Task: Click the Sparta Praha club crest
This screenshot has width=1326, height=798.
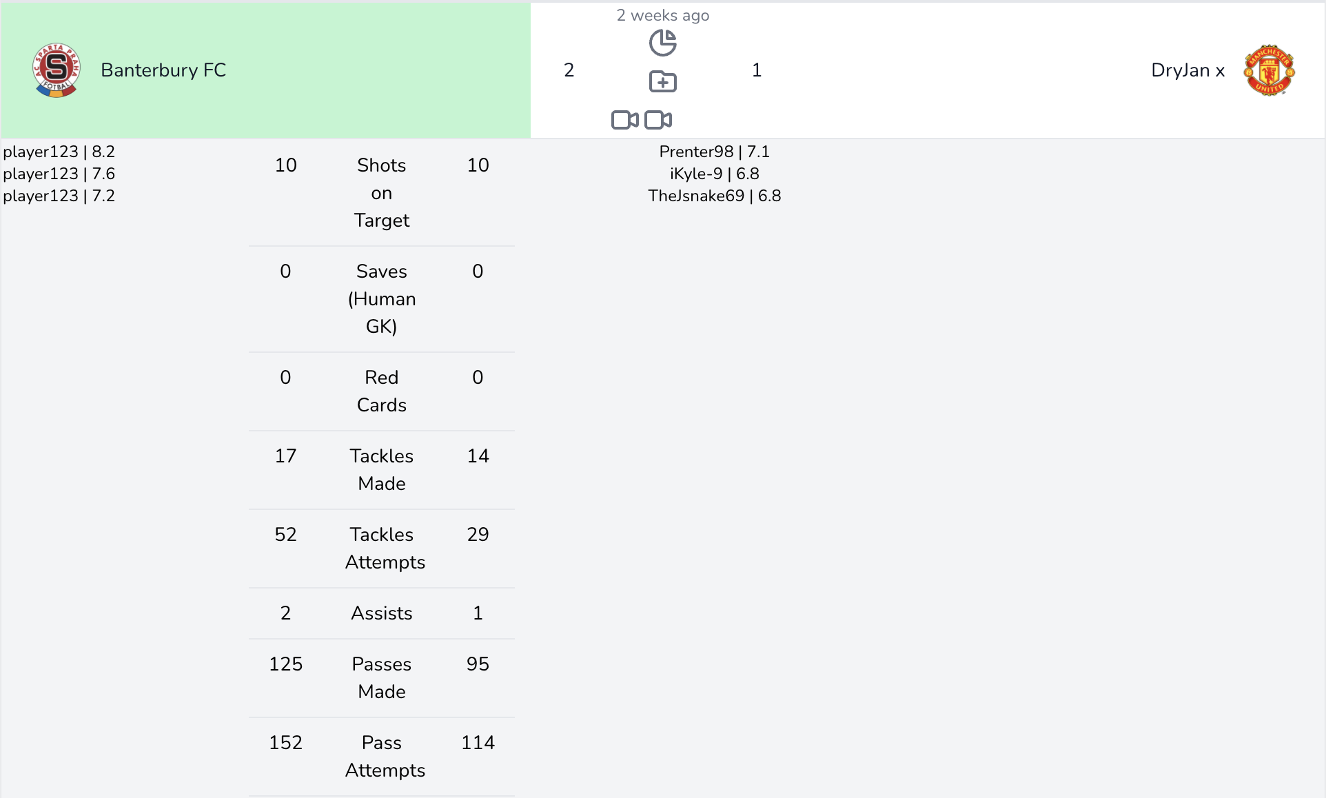Action: tap(57, 70)
